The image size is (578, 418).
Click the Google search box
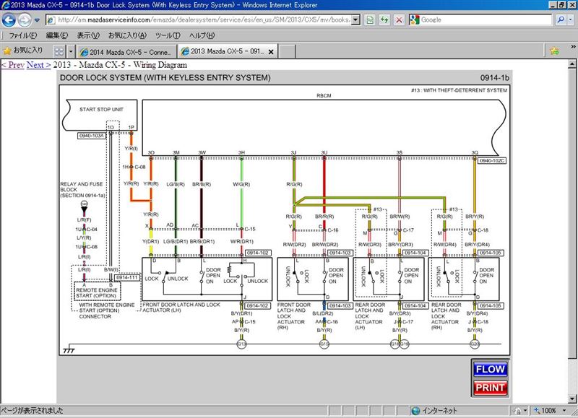486,20
